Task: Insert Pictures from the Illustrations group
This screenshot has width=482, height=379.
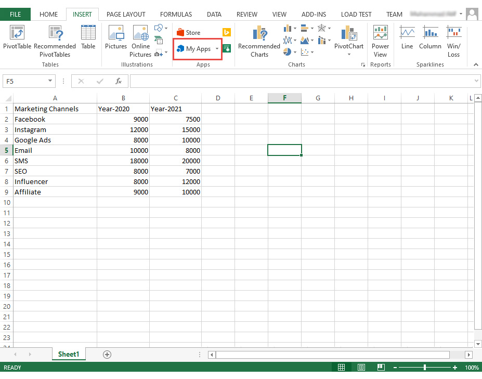Action: [x=115, y=39]
